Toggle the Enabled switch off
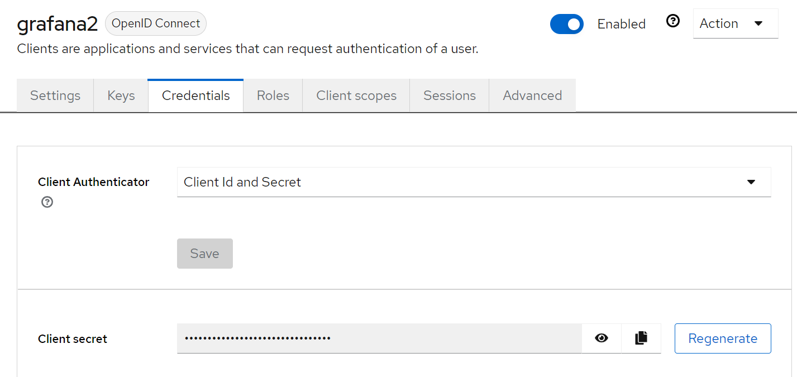The width and height of the screenshot is (797, 377). [567, 24]
